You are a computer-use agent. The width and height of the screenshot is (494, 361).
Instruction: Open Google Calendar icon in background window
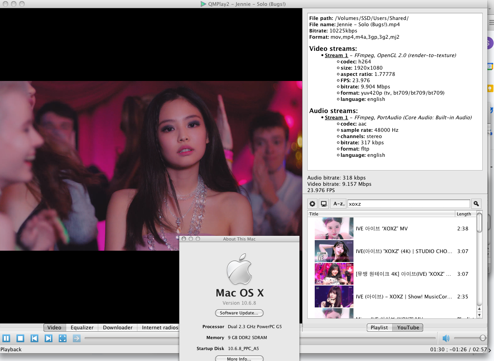click(490, 67)
